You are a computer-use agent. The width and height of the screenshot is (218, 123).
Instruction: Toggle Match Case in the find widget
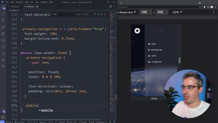pos(76,14)
